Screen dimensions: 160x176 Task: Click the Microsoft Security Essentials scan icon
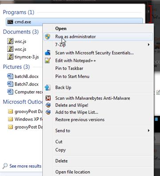[48, 53]
